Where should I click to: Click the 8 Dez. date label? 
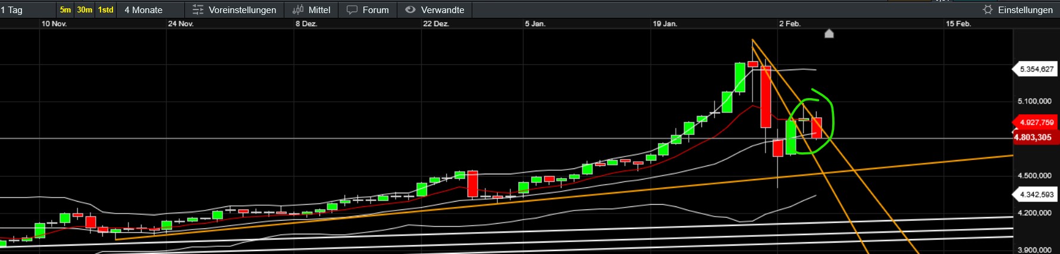click(306, 24)
